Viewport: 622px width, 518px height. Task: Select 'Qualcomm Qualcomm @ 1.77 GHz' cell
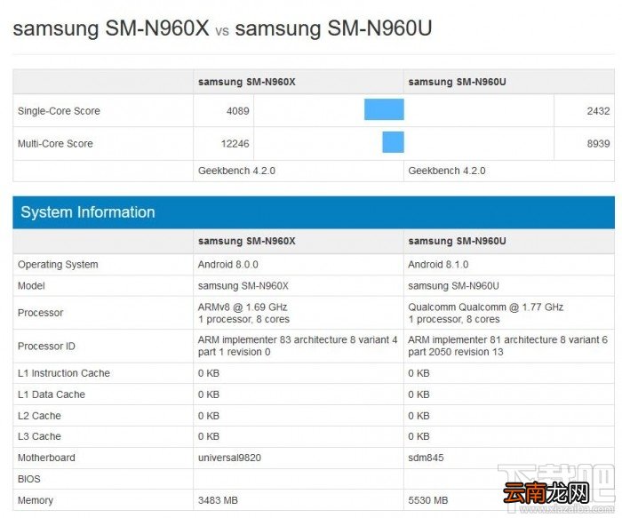point(486,313)
